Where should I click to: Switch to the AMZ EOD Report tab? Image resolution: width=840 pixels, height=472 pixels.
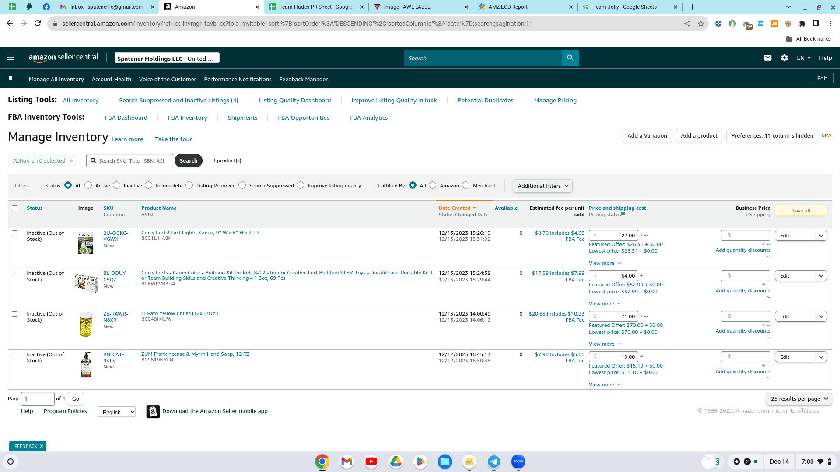[525, 7]
